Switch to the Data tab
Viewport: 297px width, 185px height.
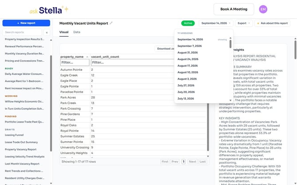click(x=77, y=32)
